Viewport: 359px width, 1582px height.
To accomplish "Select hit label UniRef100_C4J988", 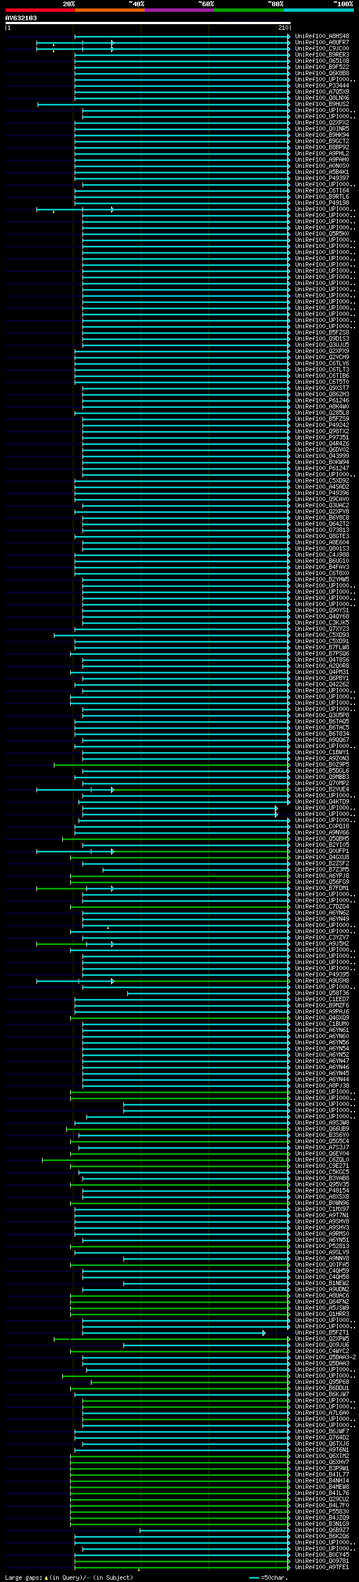I will click(322, 554).
